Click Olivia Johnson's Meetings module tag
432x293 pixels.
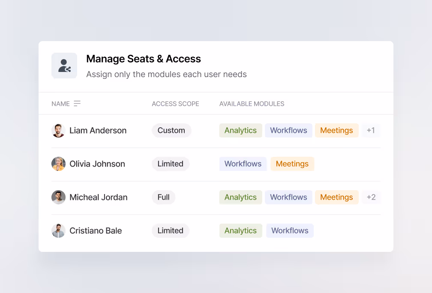pos(292,164)
